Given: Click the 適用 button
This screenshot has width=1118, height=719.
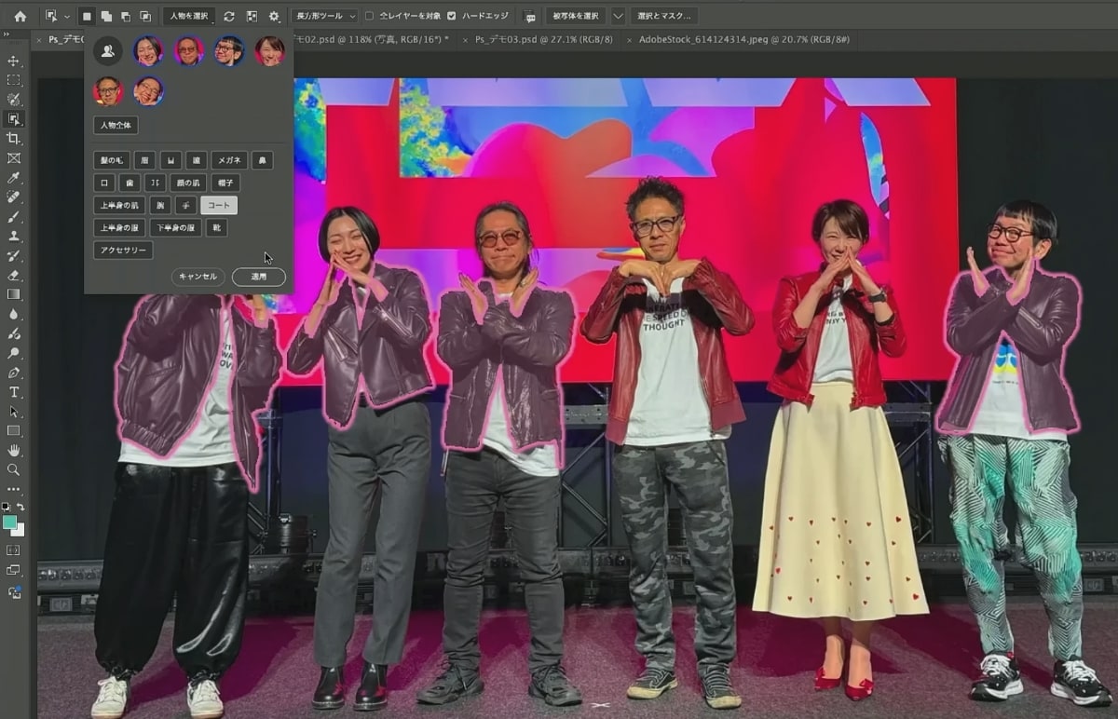Looking at the screenshot, I should (258, 277).
